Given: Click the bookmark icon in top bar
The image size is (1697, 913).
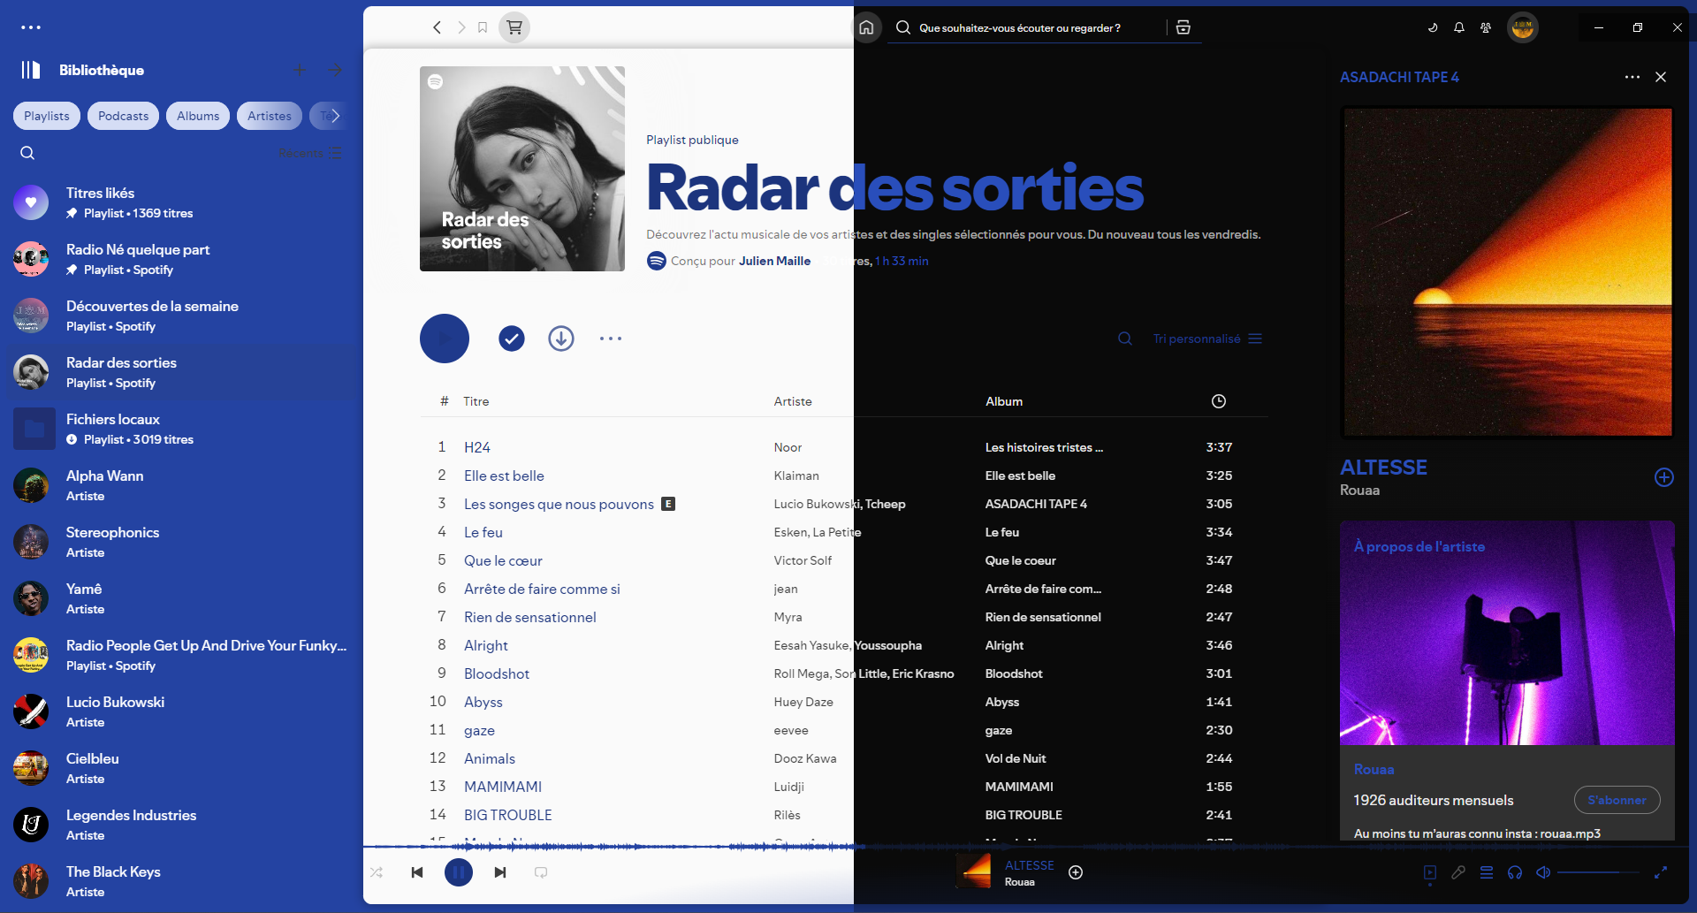Looking at the screenshot, I should click(483, 27).
